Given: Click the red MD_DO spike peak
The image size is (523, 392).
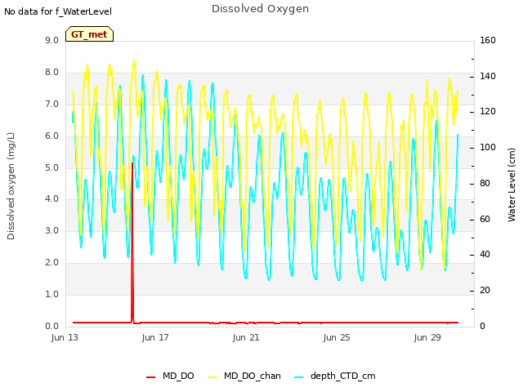Looking at the screenshot, I should 132,164.
